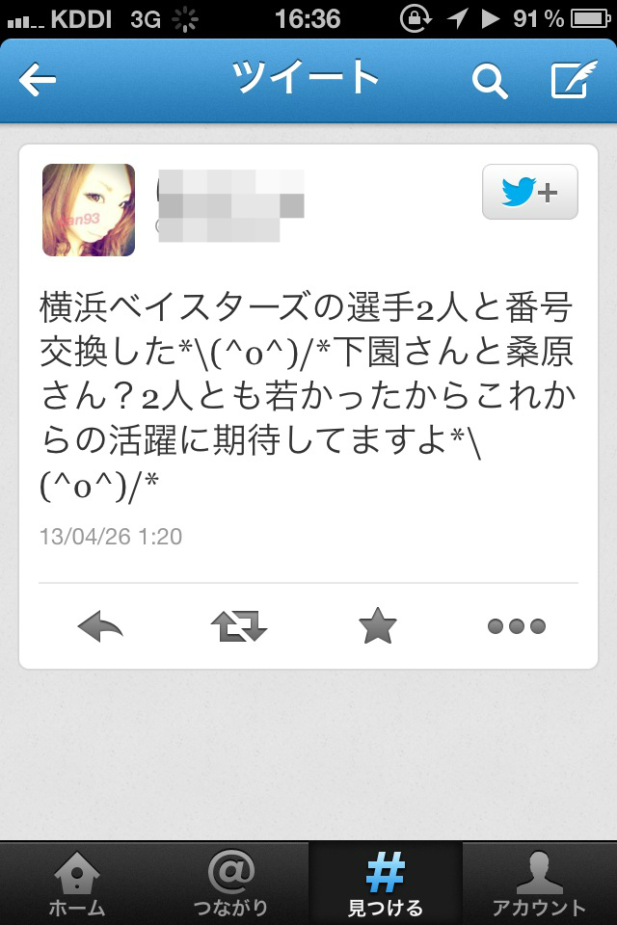Follow the user with bird plus button
Screen dimensions: 617x925
click(x=529, y=192)
